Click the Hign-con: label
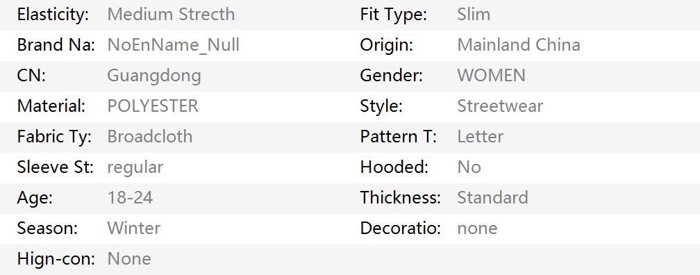 point(56,259)
